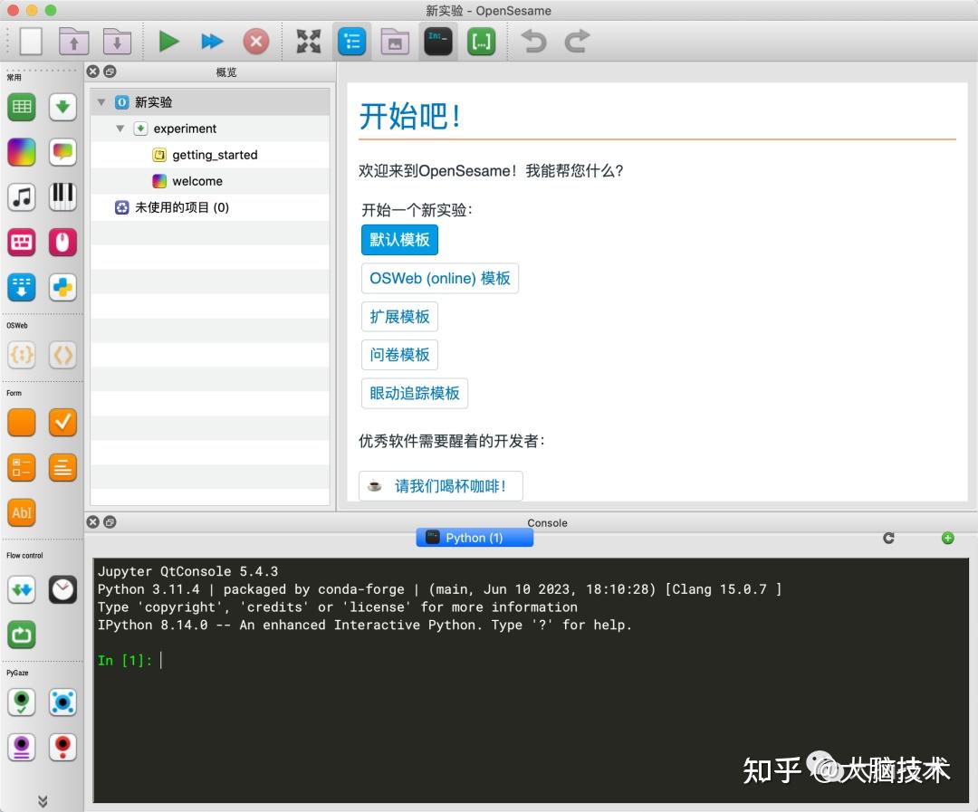Toggle the variable inspector toolbar button
Image resolution: width=978 pixels, height=812 pixels.
click(481, 41)
